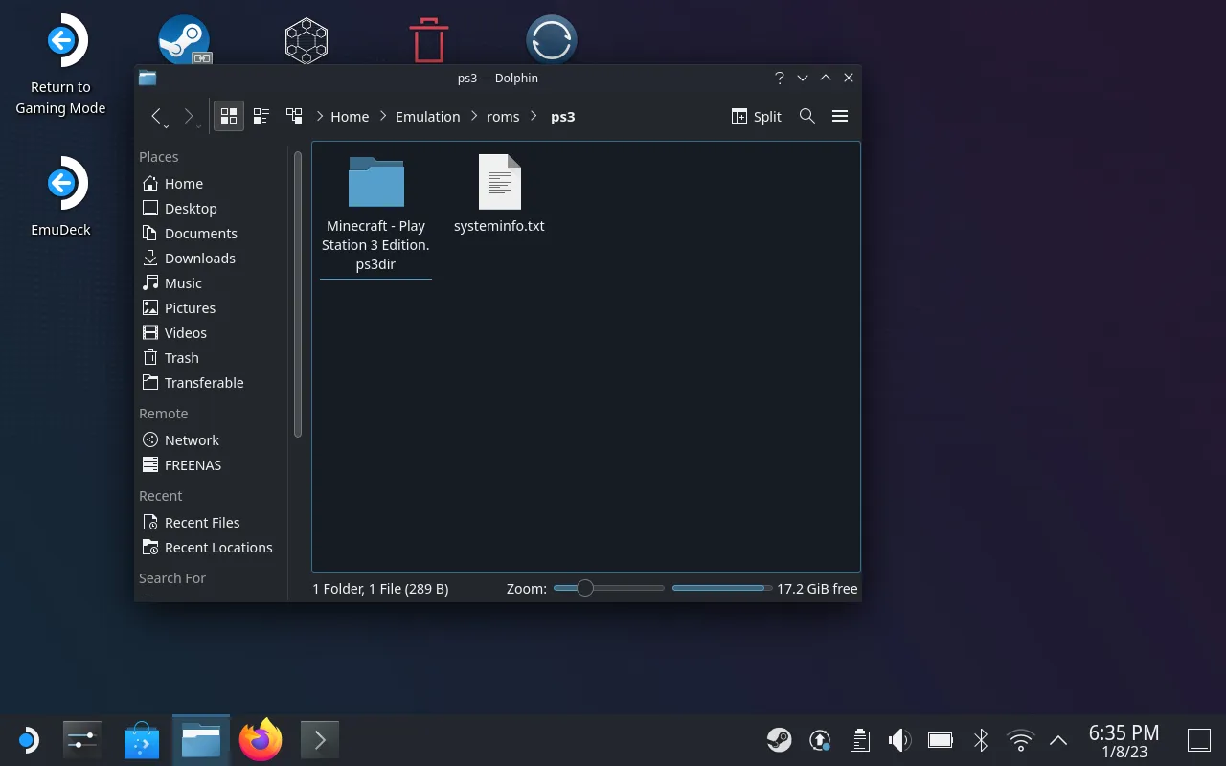
Task: Open battery status in tray
Action: click(x=941, y=740)
